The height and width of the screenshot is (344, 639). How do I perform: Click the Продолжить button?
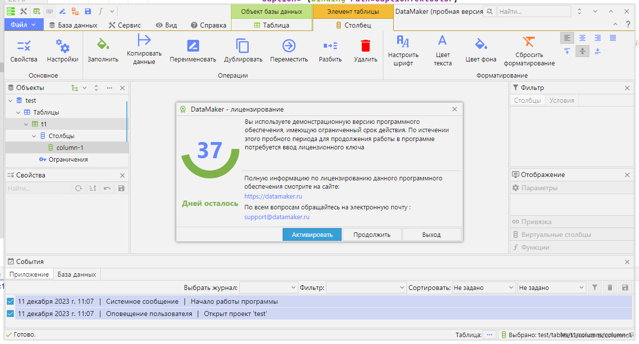(x=372, y=234)
